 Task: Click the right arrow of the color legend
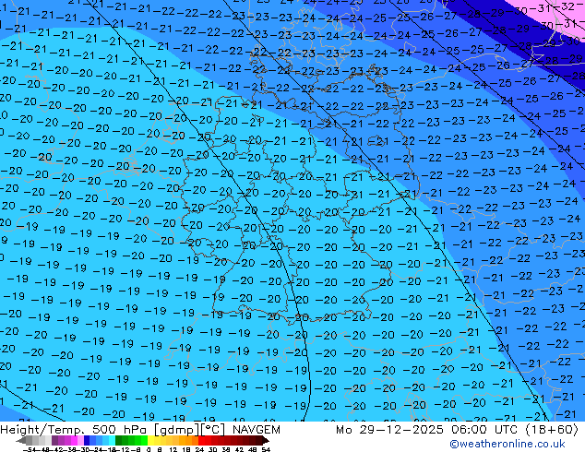tap(269, 441)
